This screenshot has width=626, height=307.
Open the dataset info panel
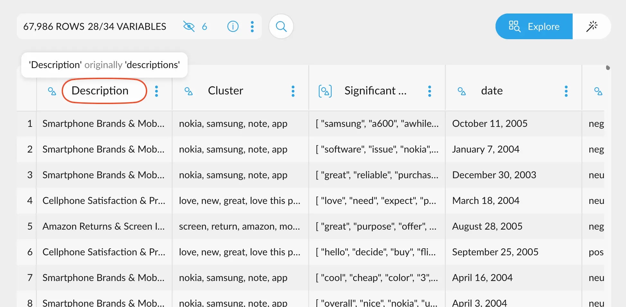(233, 26)
